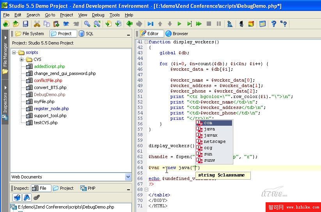The image size is (321, 212).
Task: Open the Go to menu
Action: (50, 15)
